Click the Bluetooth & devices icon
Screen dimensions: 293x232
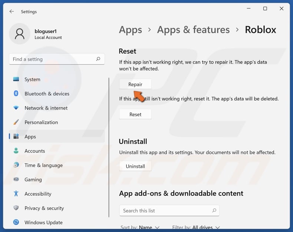pyautogui.click(x=16, y=94)
